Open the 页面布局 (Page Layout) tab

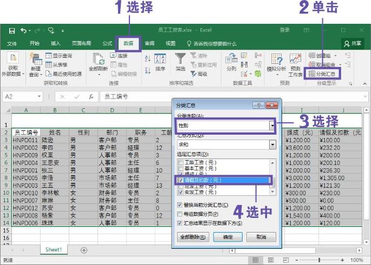tap(81, 44)
